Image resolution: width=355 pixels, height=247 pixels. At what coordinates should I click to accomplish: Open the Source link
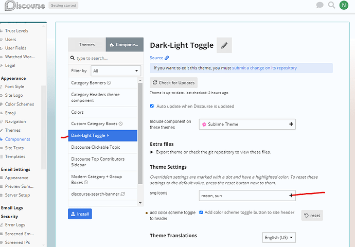[x=156, y=58]
